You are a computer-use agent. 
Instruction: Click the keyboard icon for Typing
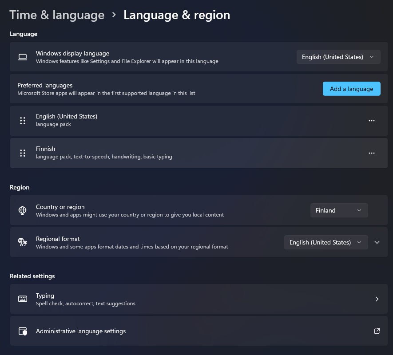[x=23, y=299]
